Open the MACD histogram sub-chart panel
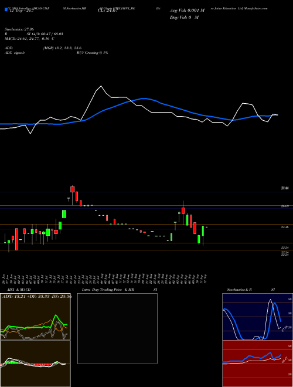The height and width of the screenshot is (387, 293). click(35, 364)
